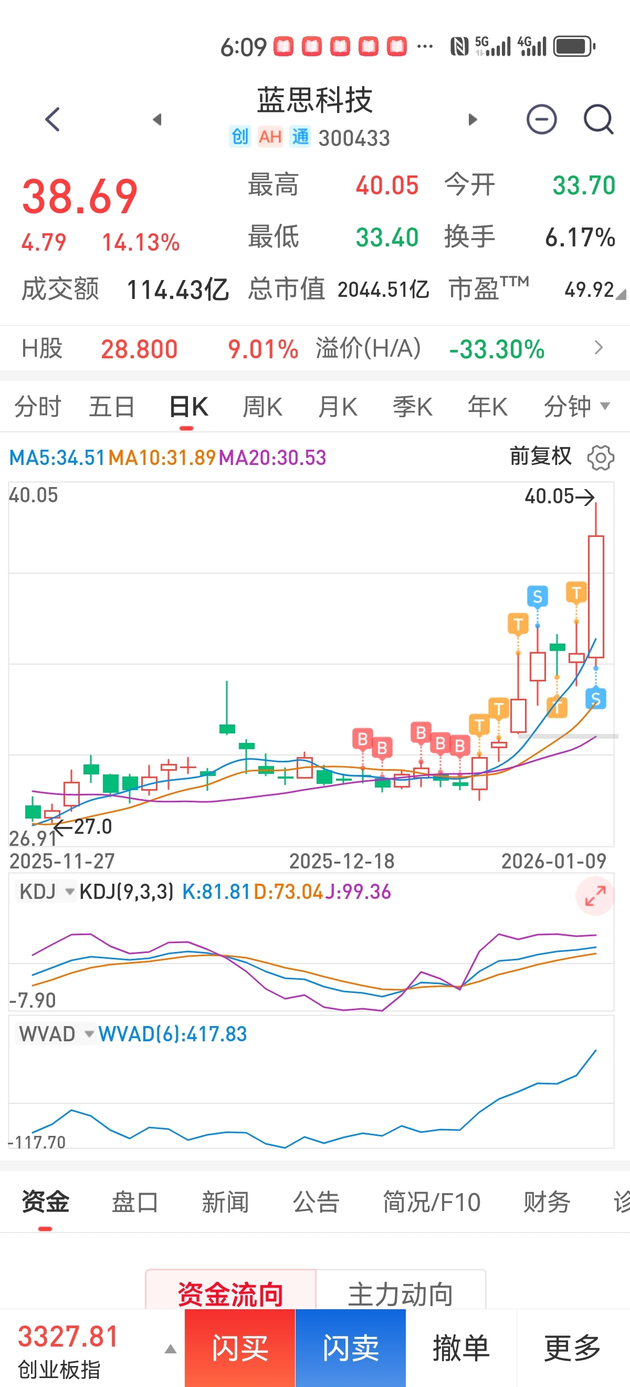The width and height of the screenshot is (630, 1387).
Task: Open the WVAD indicator dropdown
Action: tap(56, 1034)
